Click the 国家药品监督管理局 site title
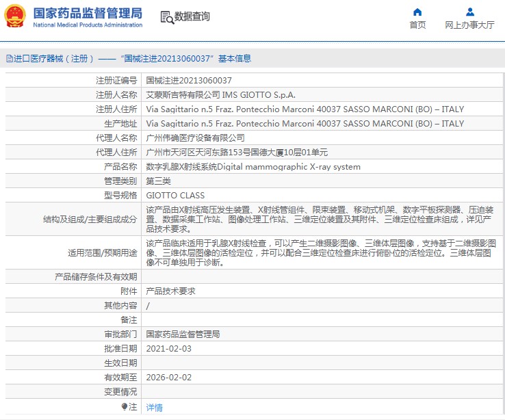The image size is (505, 420). point(88,12)
